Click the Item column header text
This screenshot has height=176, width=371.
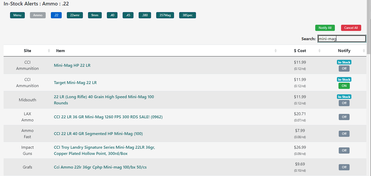pyautogui.click(x=60, y=51)
